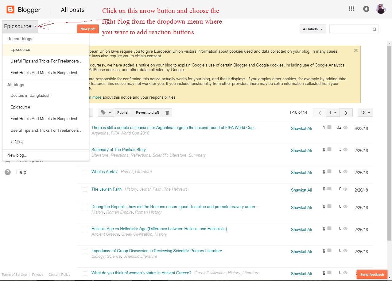
Task: Click Revert to draft button
Action: 148,112
